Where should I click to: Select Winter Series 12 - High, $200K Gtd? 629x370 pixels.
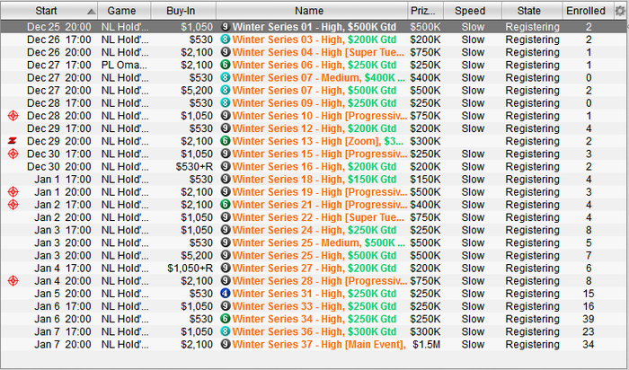tap(314, 128)
